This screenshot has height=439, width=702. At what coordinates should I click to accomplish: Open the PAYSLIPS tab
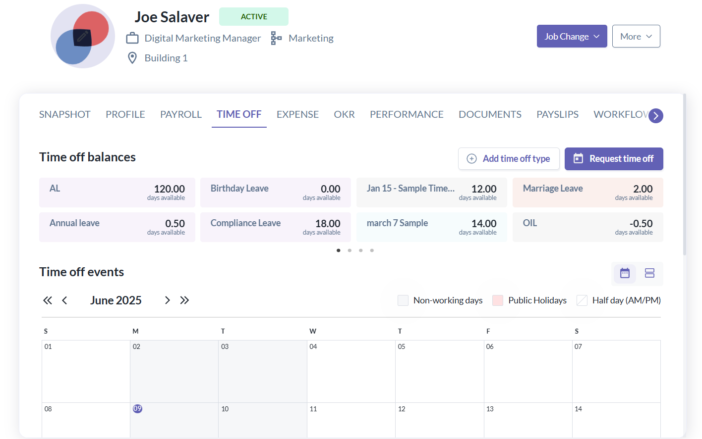point(557,114)
